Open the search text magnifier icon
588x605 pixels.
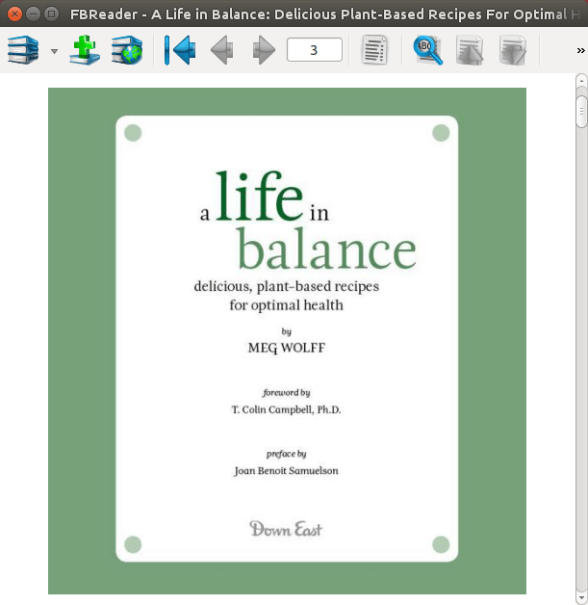click(428, 50)
